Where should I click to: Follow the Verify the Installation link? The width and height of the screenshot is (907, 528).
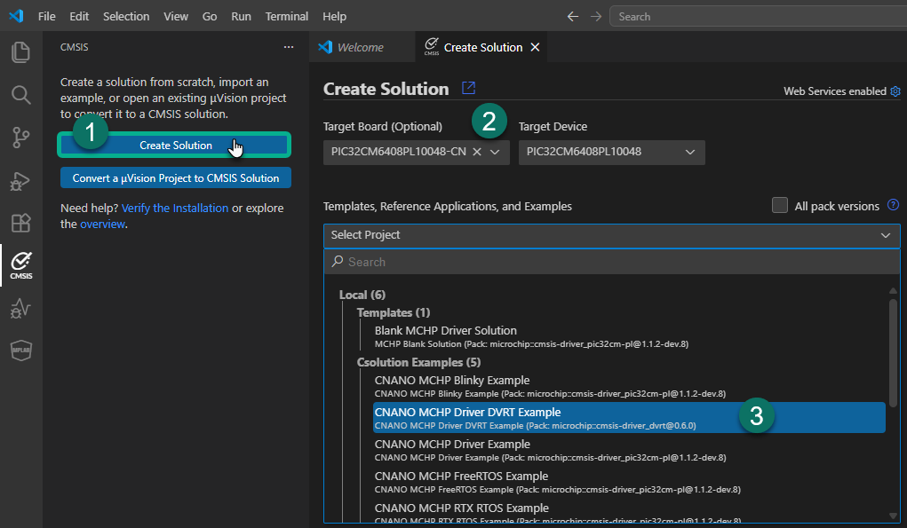(x=175, y=208)
